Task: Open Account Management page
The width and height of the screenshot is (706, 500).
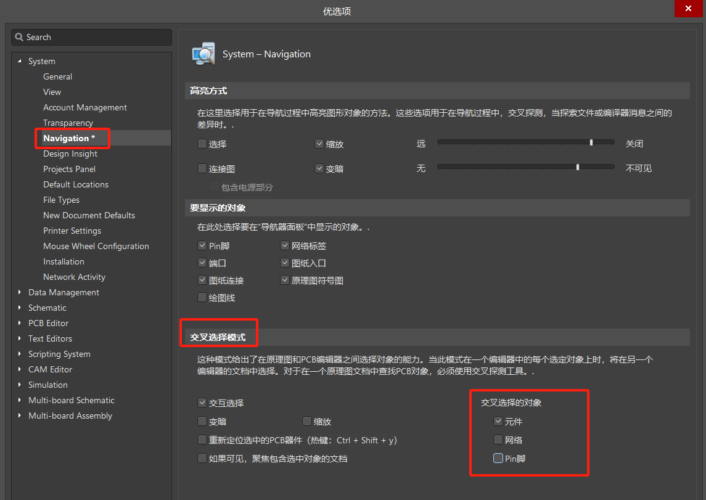Action: coord(85,107)
